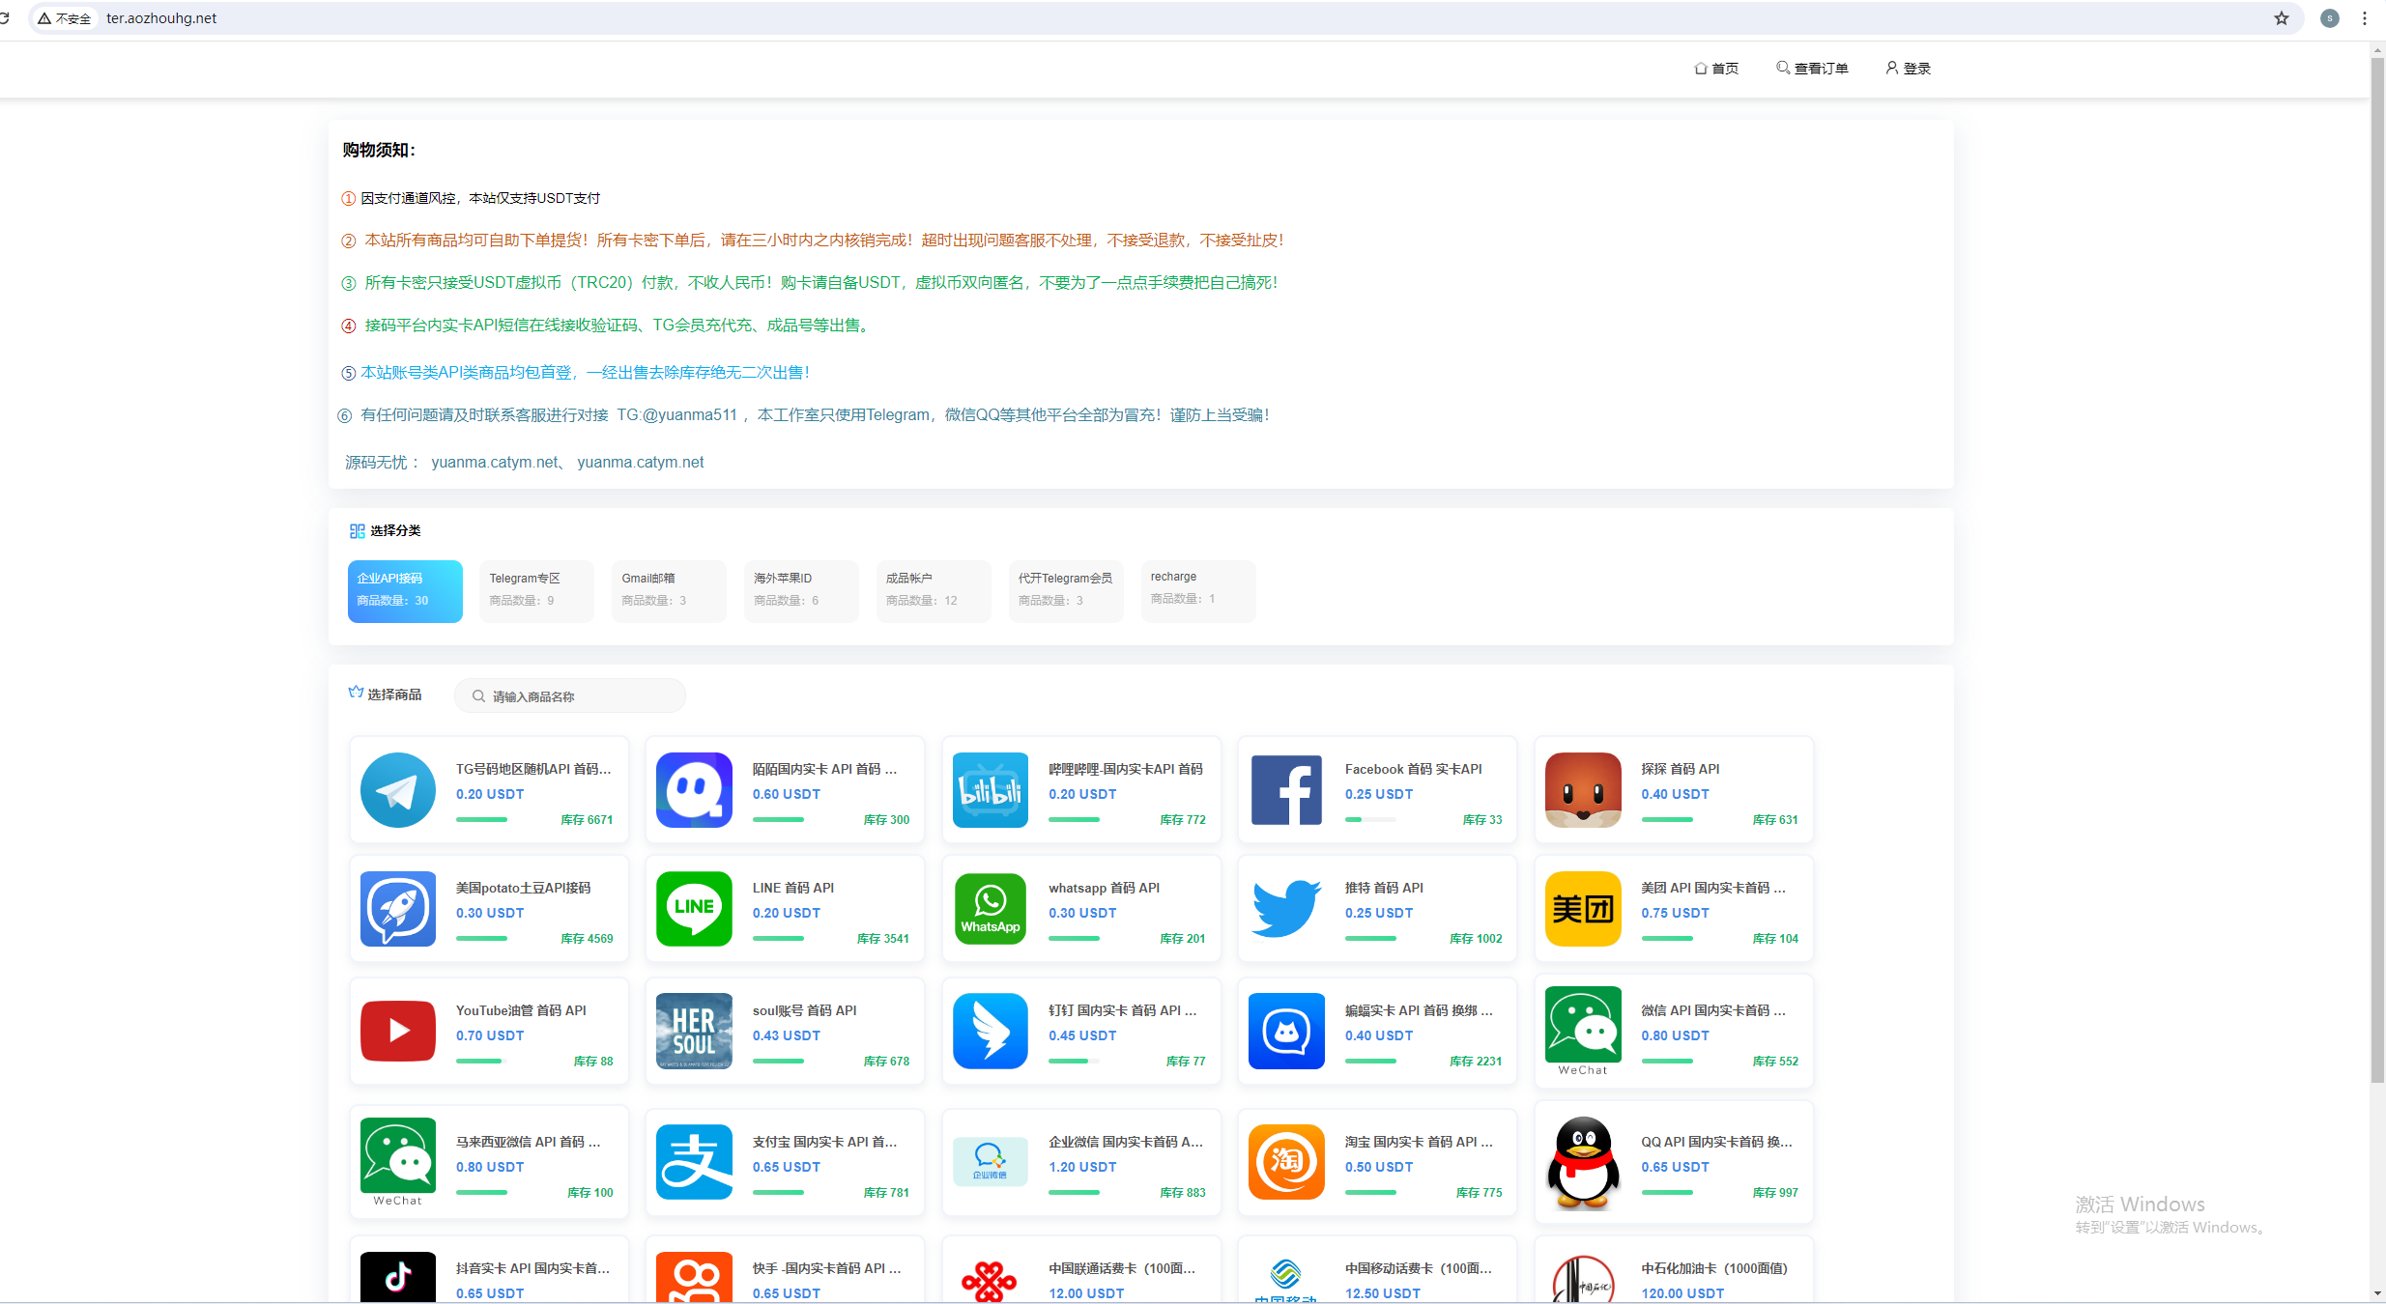This screenshot has width=2386, height=1304.
Task: Bookmark page with the star icon
Action: (x=2281, y=18)
